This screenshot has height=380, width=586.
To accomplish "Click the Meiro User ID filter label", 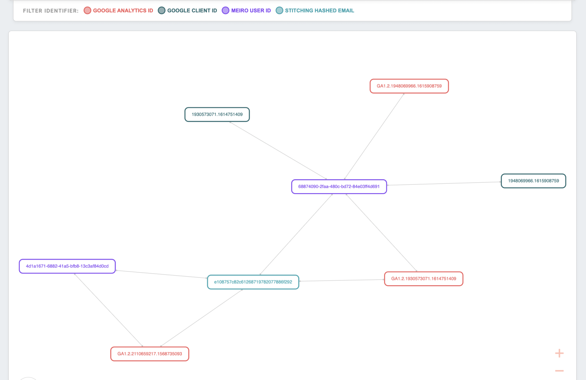I will coord(251,10).
